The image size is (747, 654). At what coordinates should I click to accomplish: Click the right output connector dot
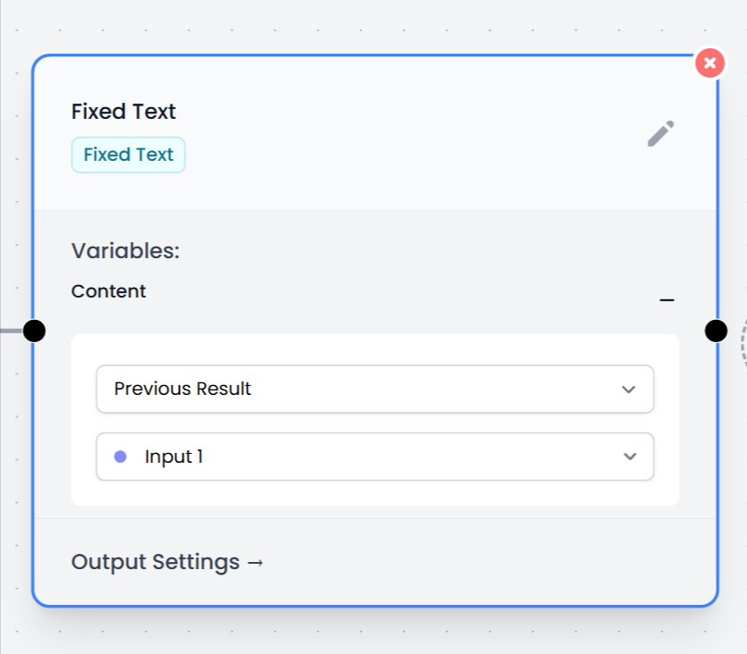point(716,331)
